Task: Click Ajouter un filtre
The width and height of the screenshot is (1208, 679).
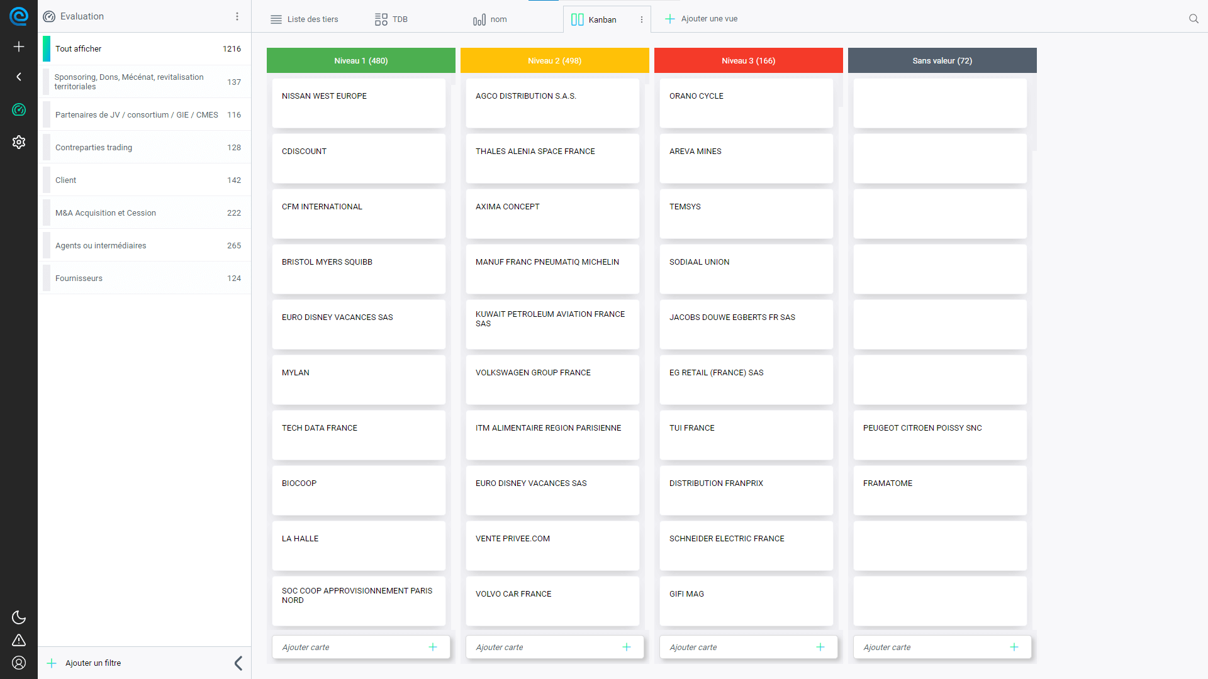Action: point(84,663)
